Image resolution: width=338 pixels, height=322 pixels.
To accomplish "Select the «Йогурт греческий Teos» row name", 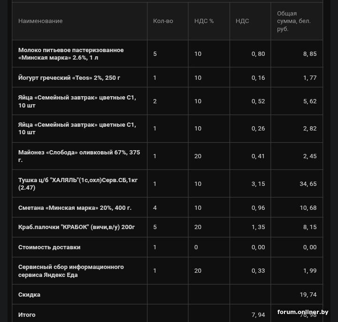I will tap(69, 77).
